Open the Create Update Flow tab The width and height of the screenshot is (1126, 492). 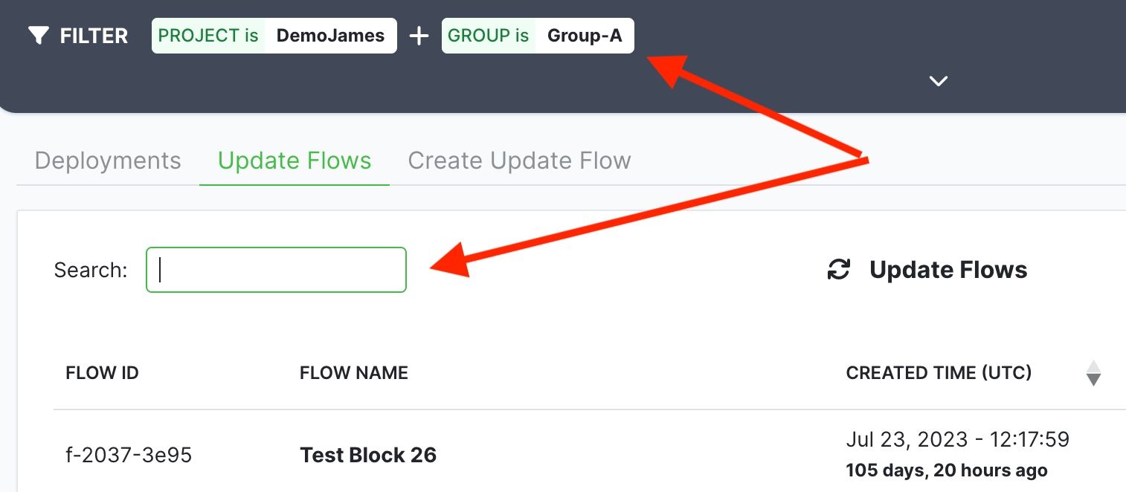pos(519,161)
